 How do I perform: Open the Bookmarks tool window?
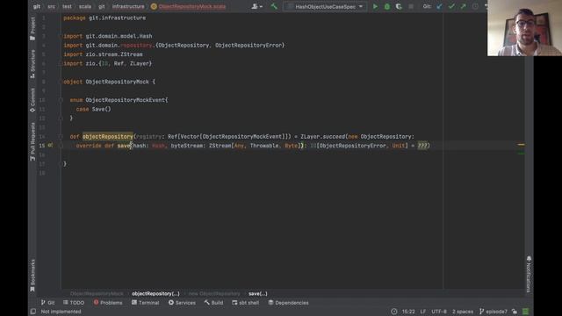click(32, 275)
